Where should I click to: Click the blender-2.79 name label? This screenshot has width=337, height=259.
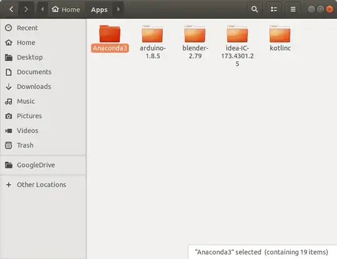point(195,52)
